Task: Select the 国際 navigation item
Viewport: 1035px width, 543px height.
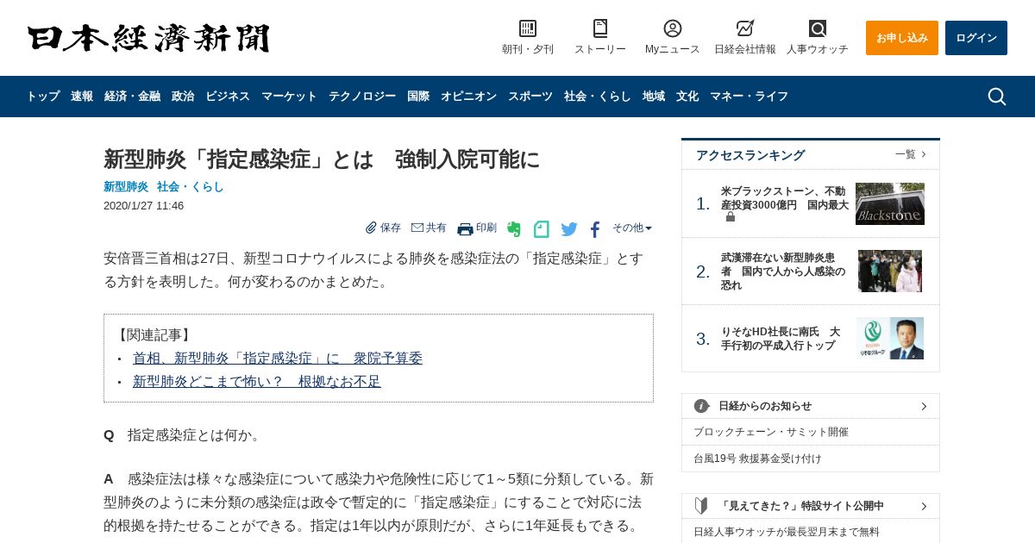Action: click(418, 97)
